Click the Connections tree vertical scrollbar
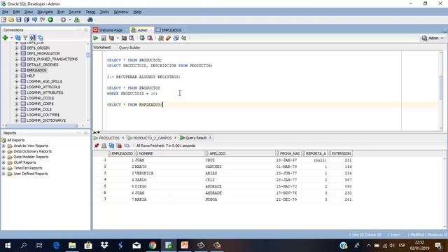Viewport: 448px width, 252px height. [x=87, y=55]
